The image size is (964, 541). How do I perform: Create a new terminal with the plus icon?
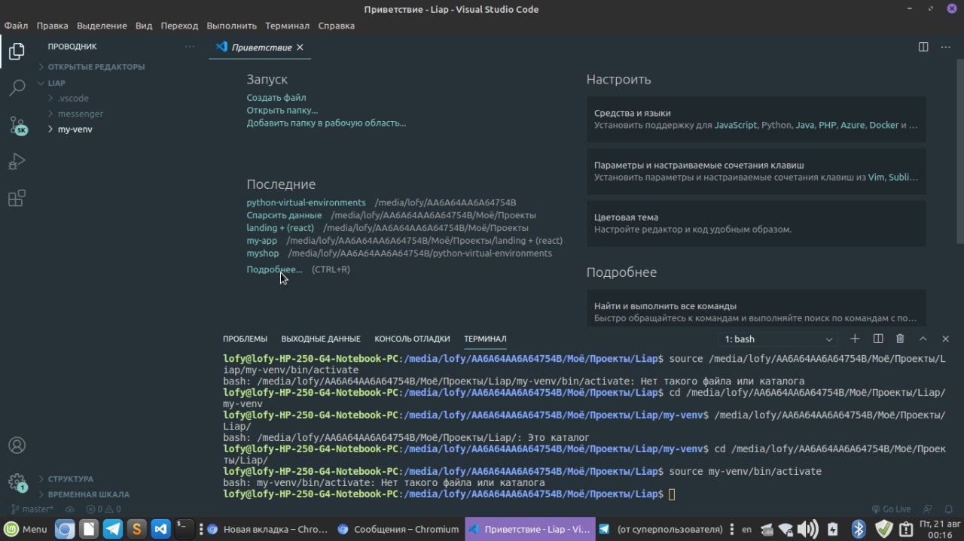(x=855, y=339)
